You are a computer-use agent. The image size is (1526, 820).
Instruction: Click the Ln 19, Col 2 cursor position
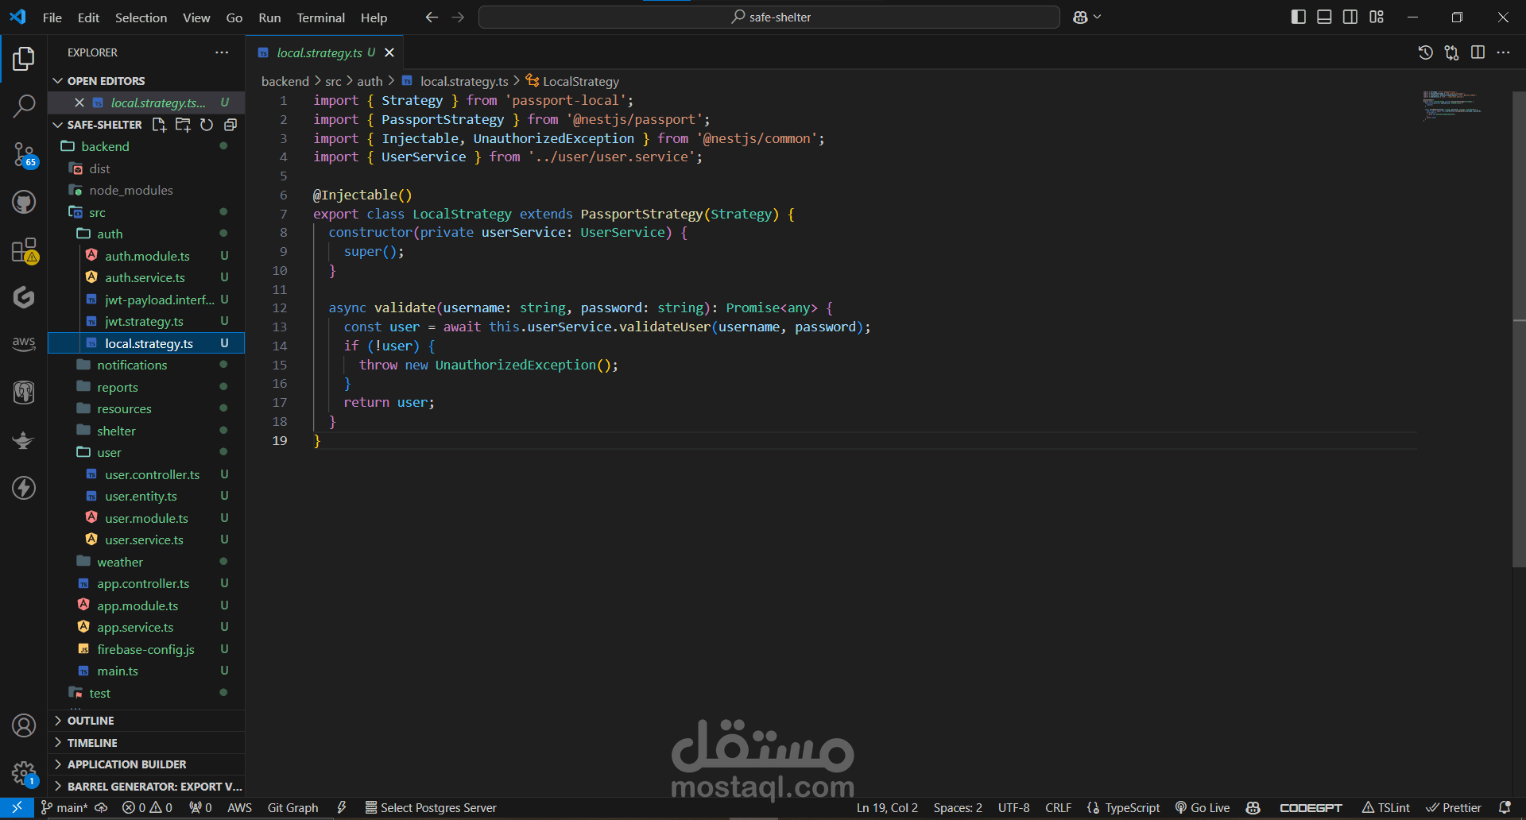coord(887,807)
